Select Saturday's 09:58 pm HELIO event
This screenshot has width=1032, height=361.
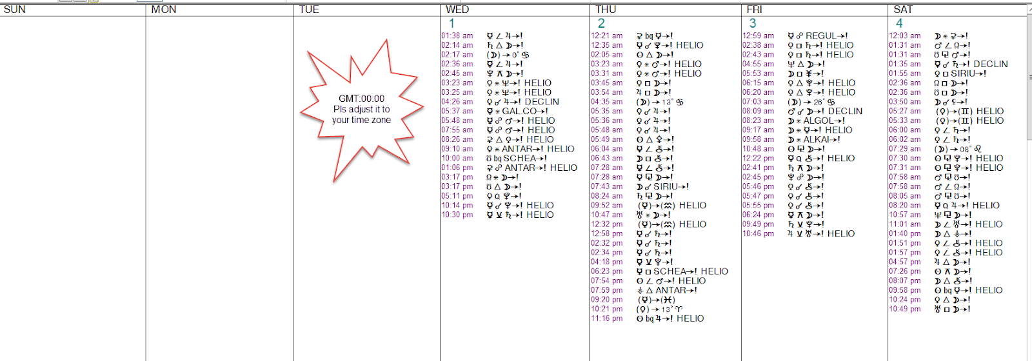pyautogui.click(x=946, y=290)
